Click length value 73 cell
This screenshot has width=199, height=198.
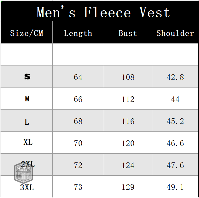78,186
